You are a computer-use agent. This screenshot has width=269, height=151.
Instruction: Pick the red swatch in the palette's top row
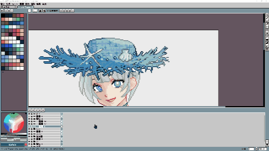click(x=22, y=16)
